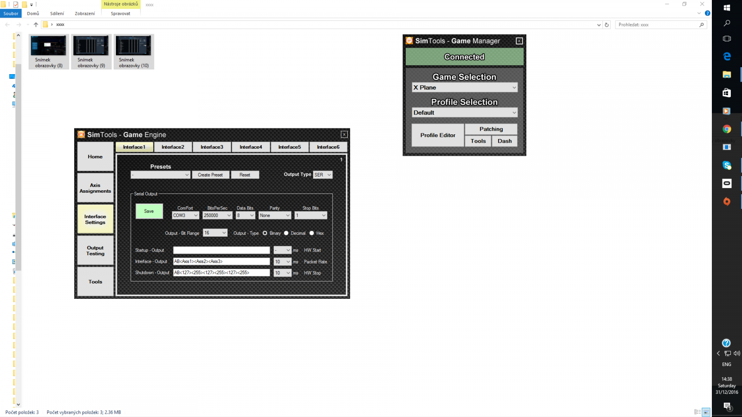
Task: Click the green Save button
Action: 149,211
